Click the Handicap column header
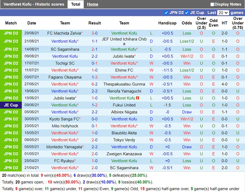 [x=167, y=23]
